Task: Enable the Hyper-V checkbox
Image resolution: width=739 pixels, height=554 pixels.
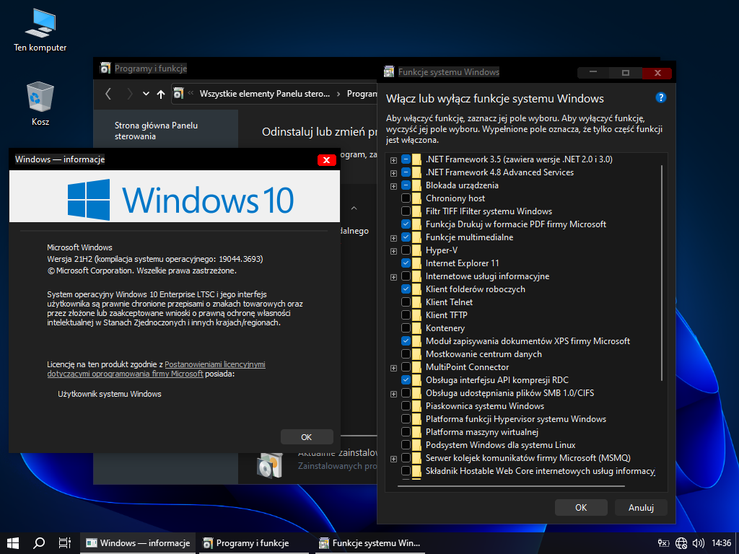Action: click(406, 250)
